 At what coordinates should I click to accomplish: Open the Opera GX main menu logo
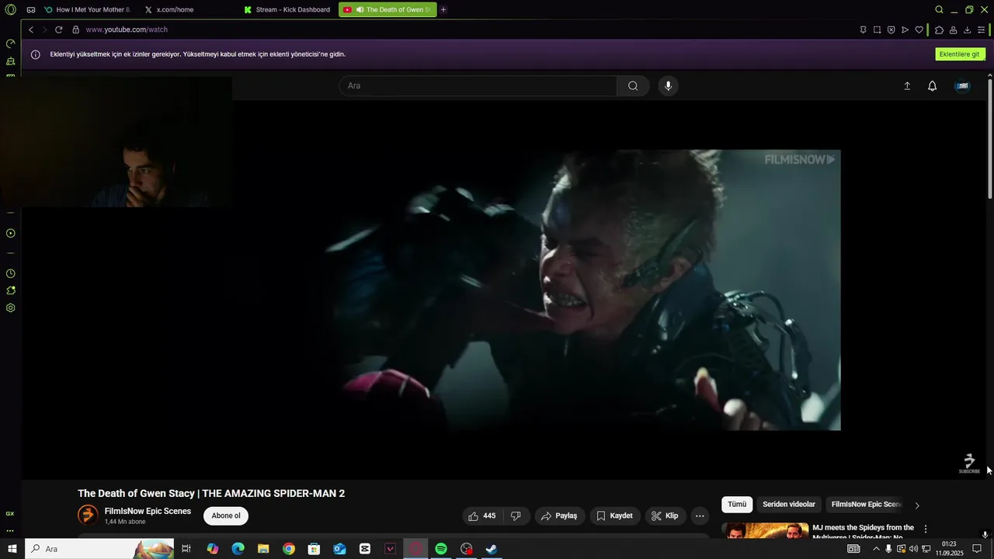point(10,9)
